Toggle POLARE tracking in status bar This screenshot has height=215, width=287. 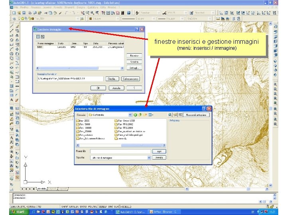92,207
